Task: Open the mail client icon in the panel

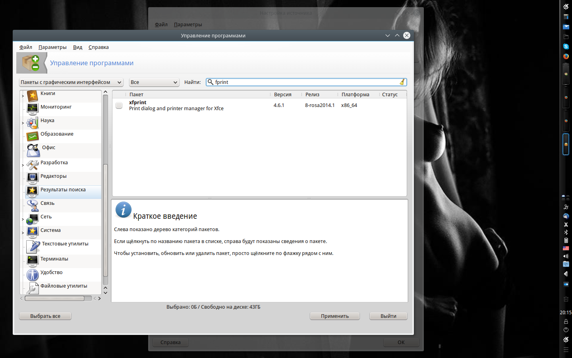Action: click(x=566, y=27)
